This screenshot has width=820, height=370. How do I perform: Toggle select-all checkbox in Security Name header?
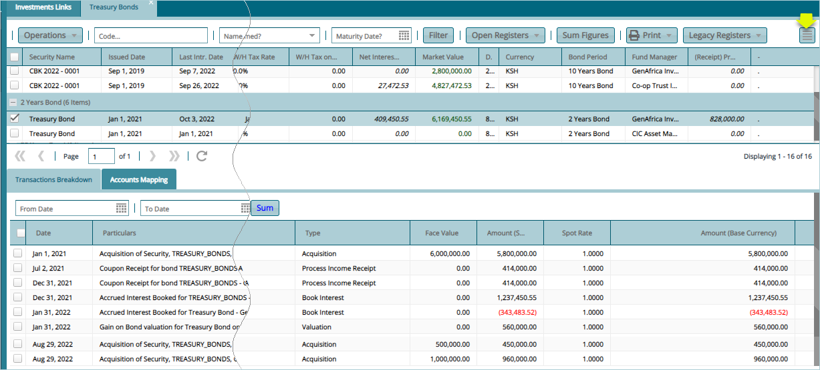point(14,57)
